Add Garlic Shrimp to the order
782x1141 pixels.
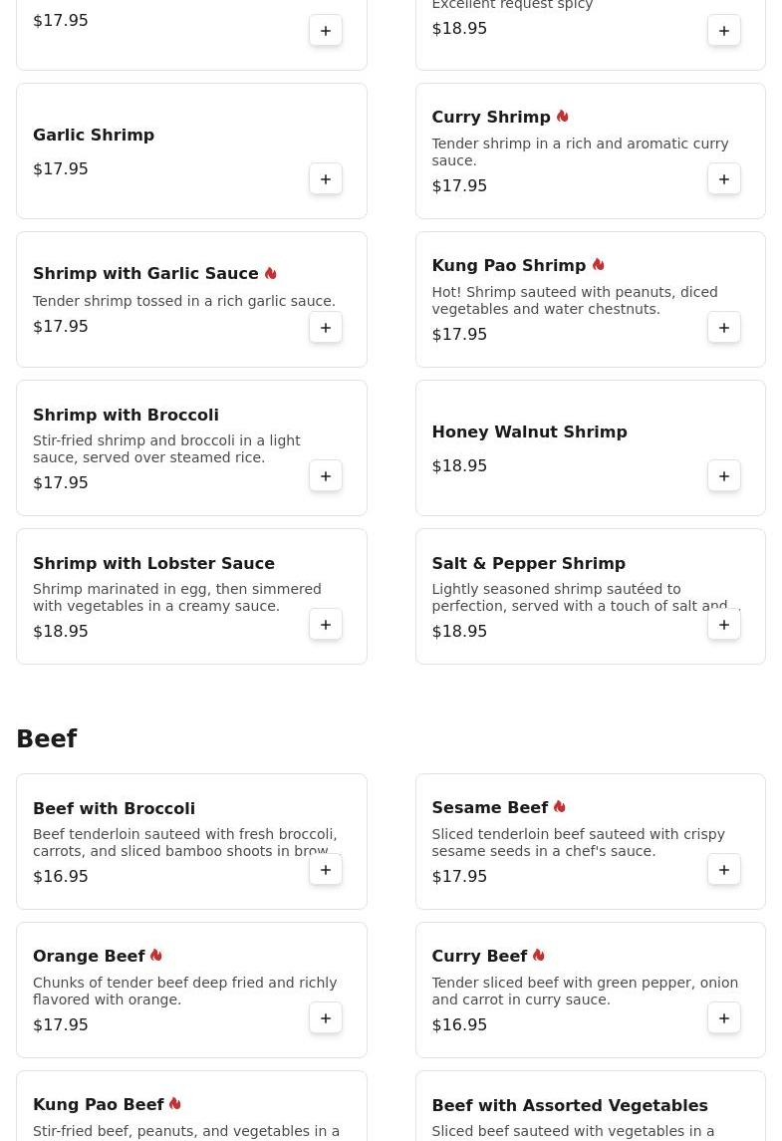click(x=325, y=179)
